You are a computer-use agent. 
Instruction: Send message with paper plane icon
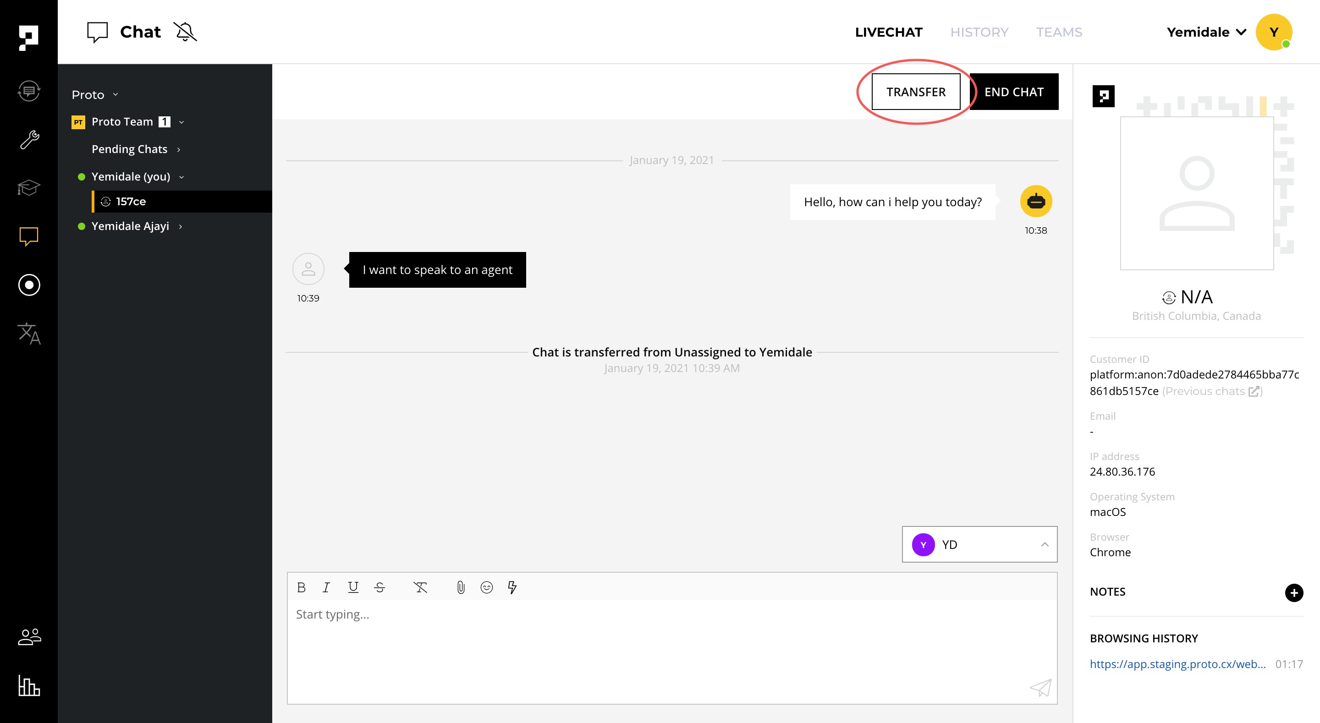pyautogui.click(x=1041, y=688)
